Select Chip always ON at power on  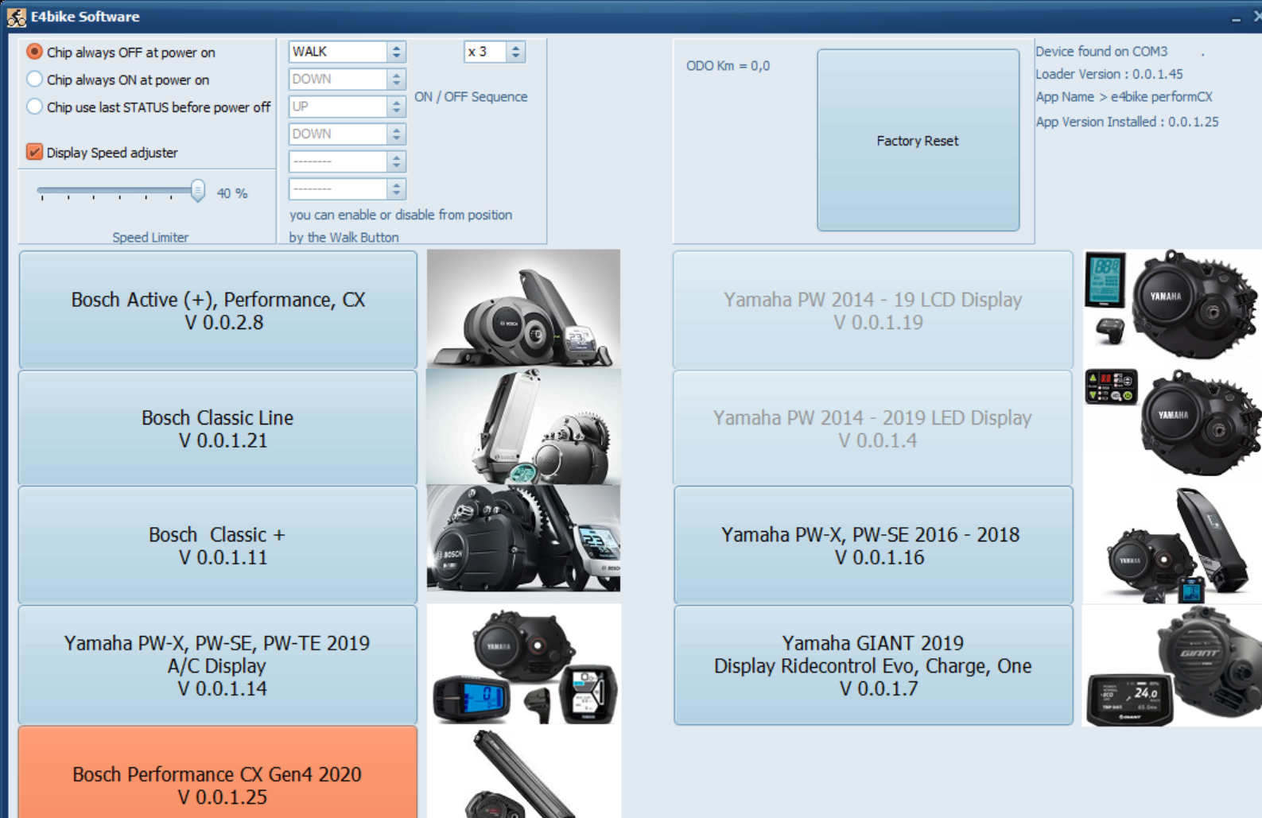tap(34, 79)
